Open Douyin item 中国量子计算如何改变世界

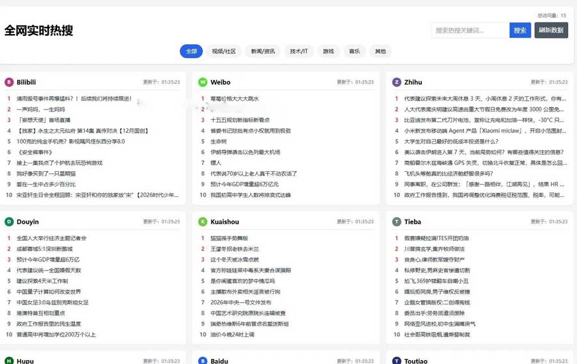pyautogui.click(x=49, y=292)
